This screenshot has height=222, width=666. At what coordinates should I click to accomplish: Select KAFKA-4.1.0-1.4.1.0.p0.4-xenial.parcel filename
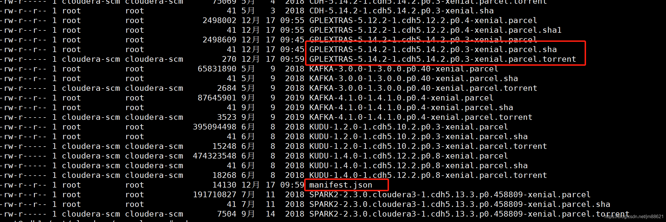(401, 98)
